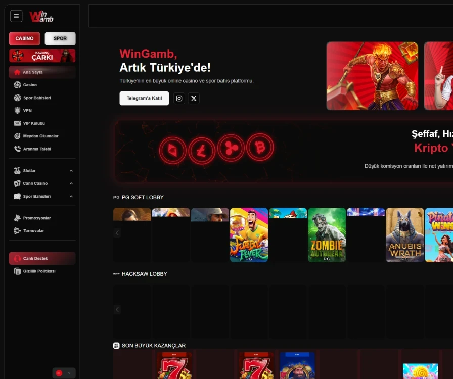Click the Meydan Okumalar target icon
The height and width of the screenshot is (379, 453).
pyautogui.click(x=17, y=136)
